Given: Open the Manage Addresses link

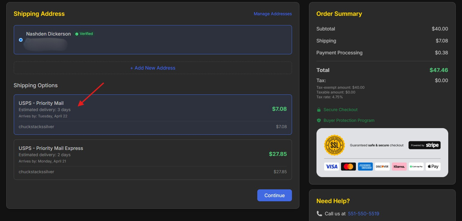Looking at the screenshot, I should tap(273, 14).
